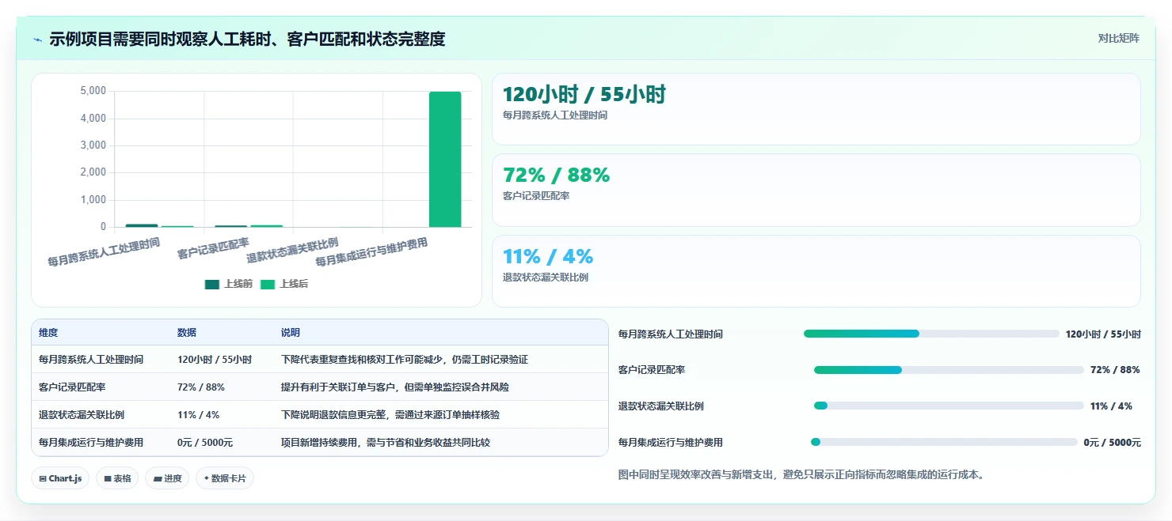Viewport: 1172px width, 521px height.
Task: Click the 下降说明退款信息更完整 description cell
Action: click(x=390, y=415)
